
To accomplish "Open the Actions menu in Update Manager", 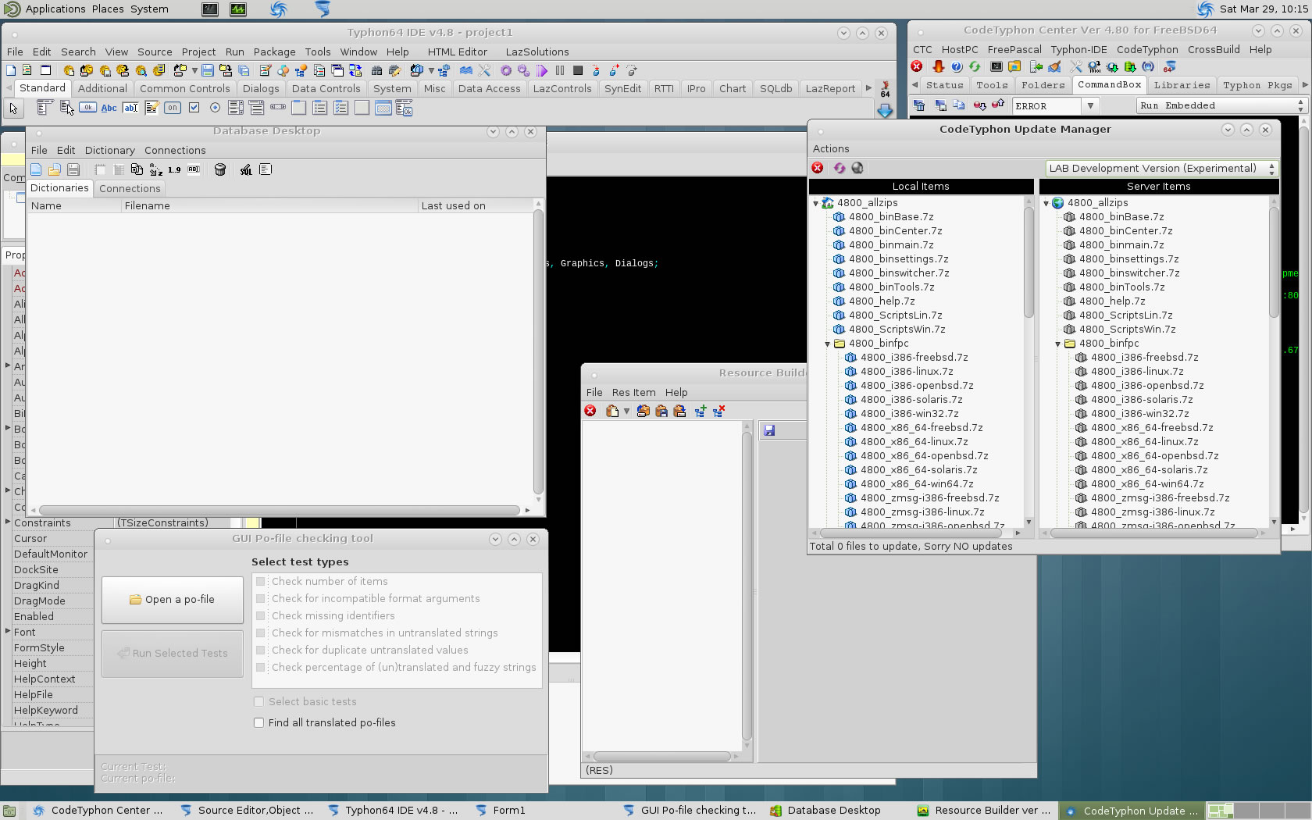I will tap(831, 148).
